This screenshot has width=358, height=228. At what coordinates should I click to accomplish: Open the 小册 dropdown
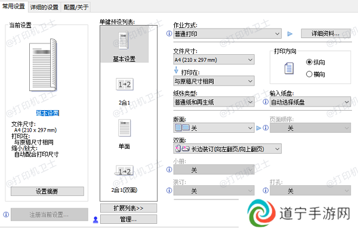[x=214, y=170]
